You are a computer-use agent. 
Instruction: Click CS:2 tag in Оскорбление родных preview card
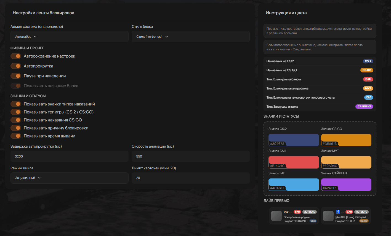coord(313,221)
